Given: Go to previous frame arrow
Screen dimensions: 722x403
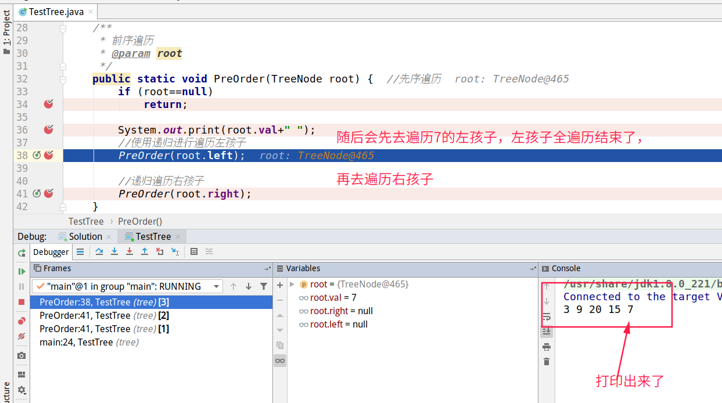Looking at the screenshot, I should [234, 286].
